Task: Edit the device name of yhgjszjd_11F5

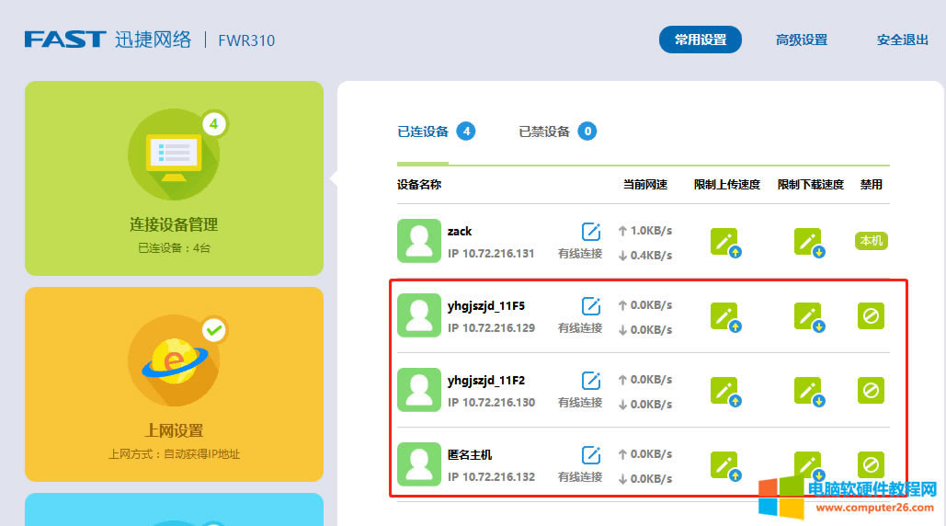Action: 591,305
